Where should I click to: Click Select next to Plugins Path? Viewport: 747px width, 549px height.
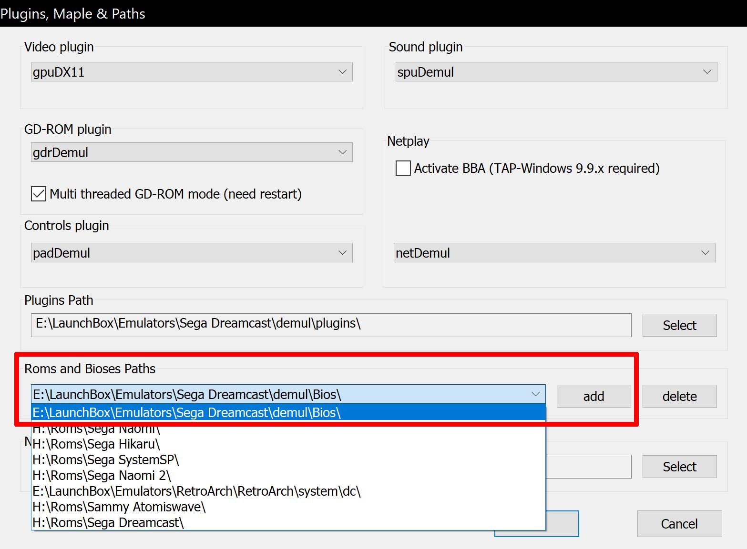(x=679, y=325)
